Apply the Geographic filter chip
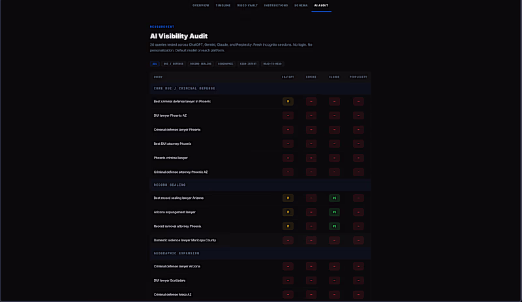Image resolution: width=522 pixels, height=302 pixels. pyautogui.click(x=226, y=64)
